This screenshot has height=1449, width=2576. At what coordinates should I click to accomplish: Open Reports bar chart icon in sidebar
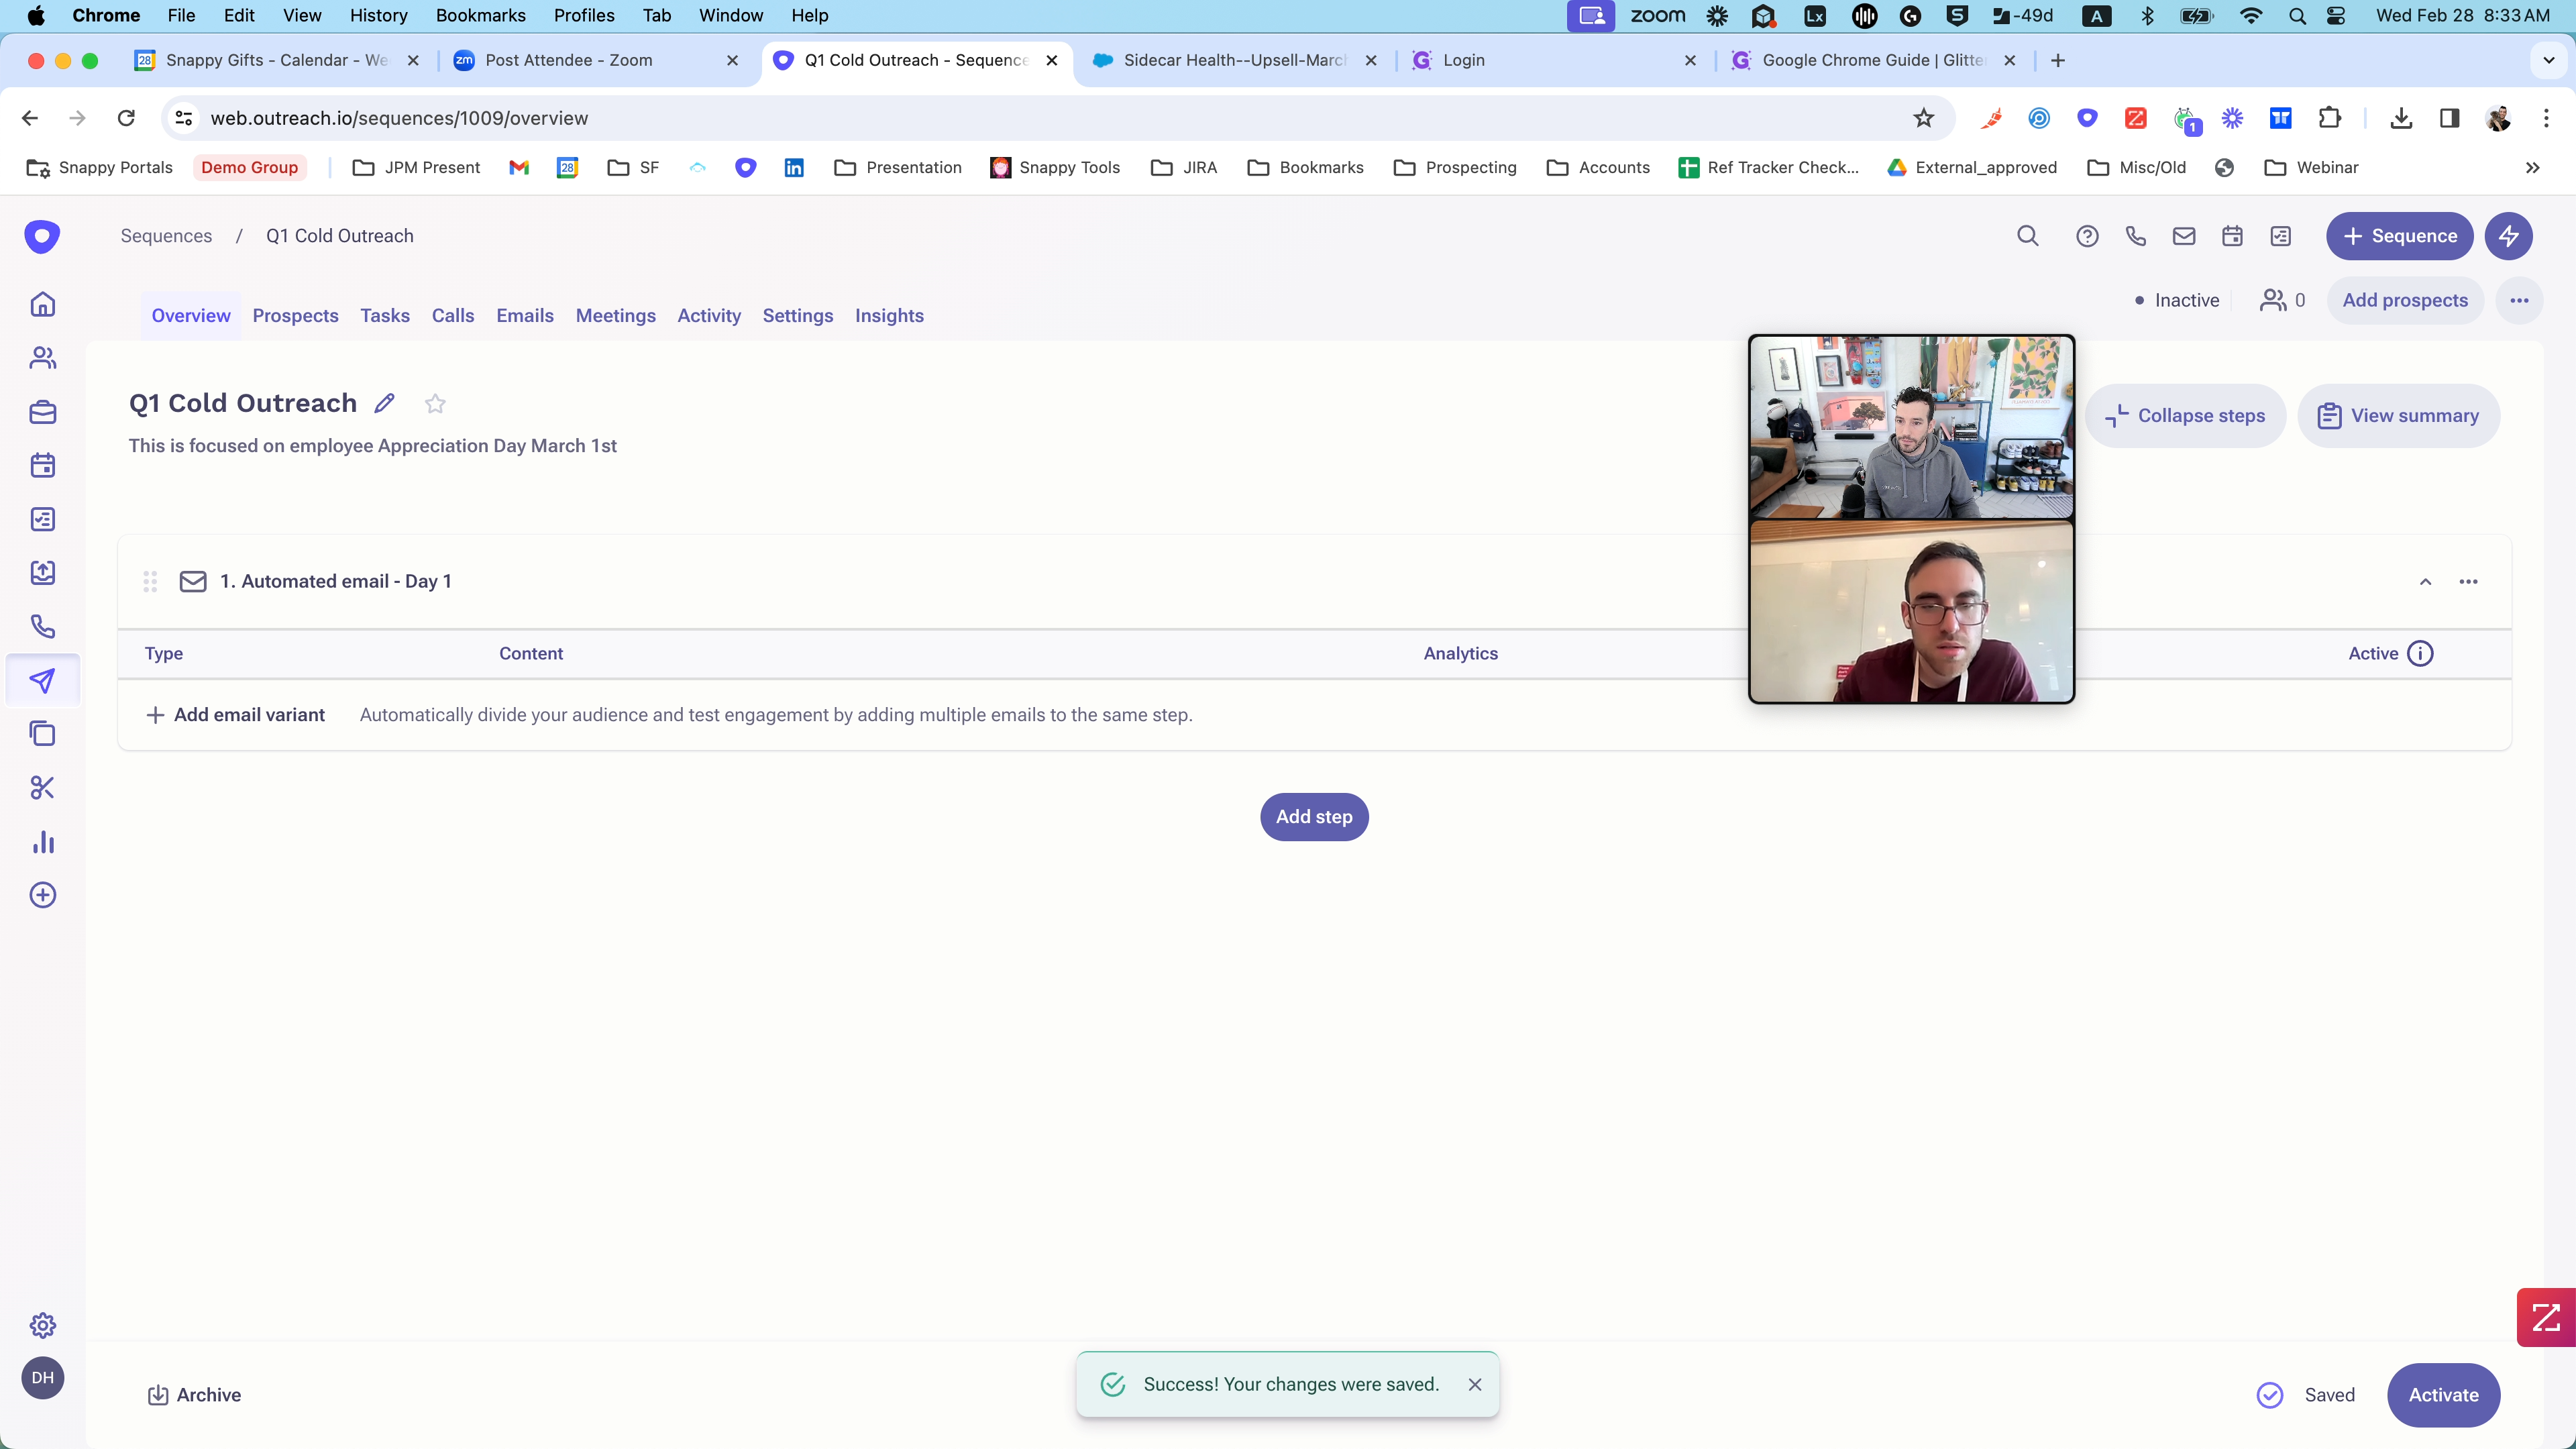pyautogui.click(x=42, y=842)
